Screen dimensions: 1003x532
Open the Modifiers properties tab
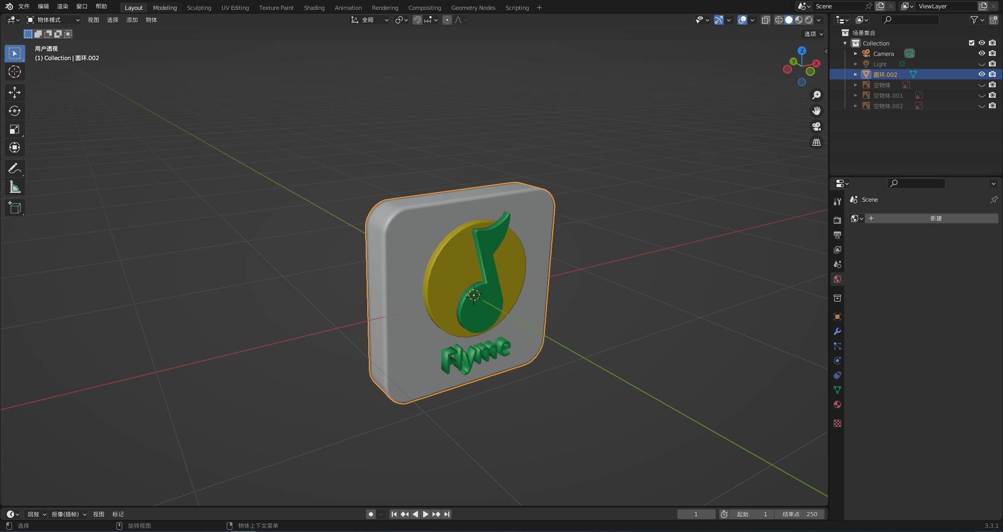[x=837, y=331]
